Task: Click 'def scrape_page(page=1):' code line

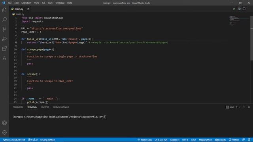Action: click(38, 49)
